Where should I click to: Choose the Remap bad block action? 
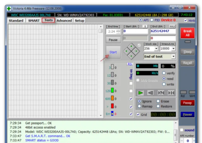[x=139, y=106]
